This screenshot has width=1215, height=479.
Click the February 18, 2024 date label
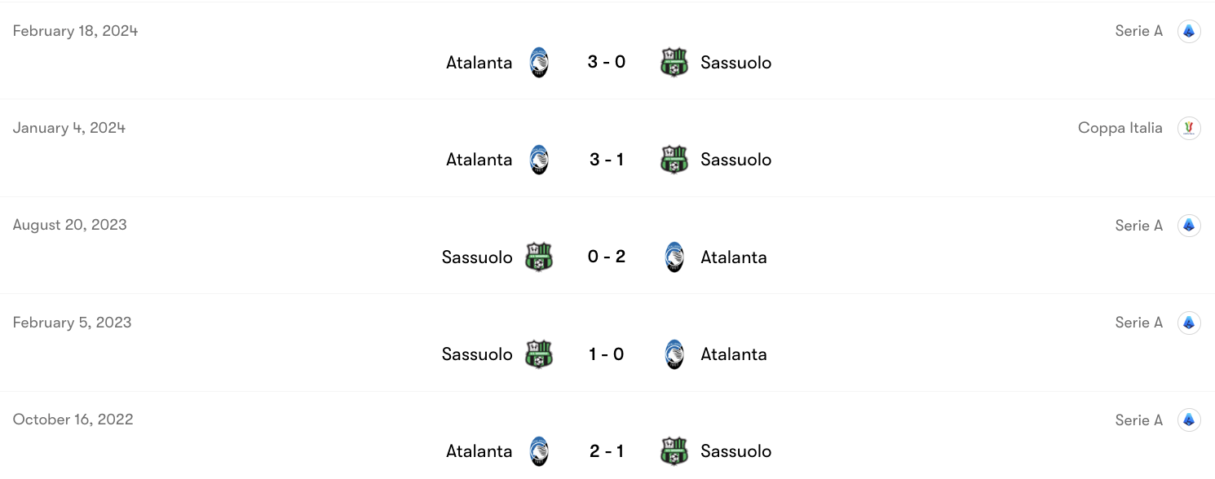[74, 31]
